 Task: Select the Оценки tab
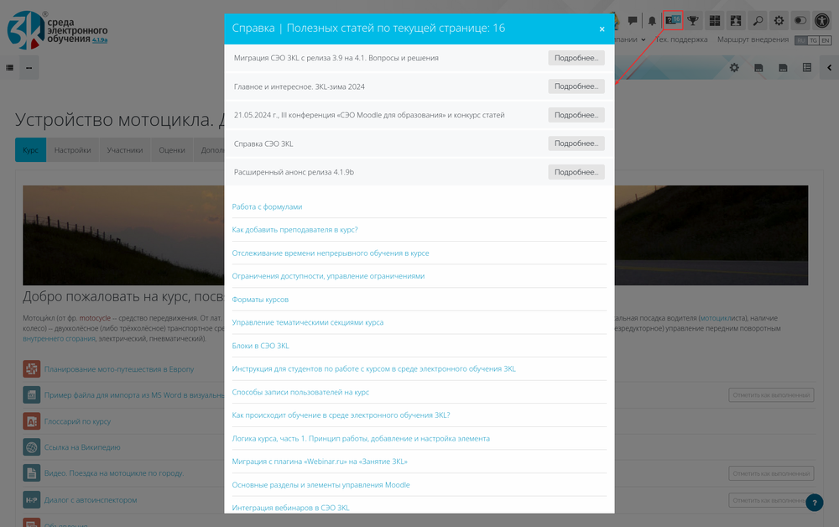172,150
